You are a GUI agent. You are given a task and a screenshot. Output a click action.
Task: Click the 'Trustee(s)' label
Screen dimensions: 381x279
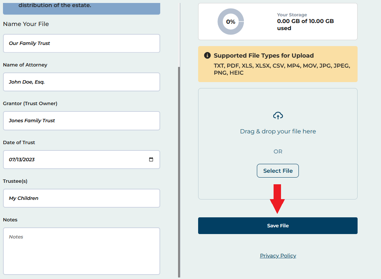tap(15, 181)
